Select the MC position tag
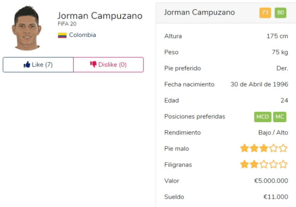Viewport: 296px width, 207px height. tap(279, 117)
